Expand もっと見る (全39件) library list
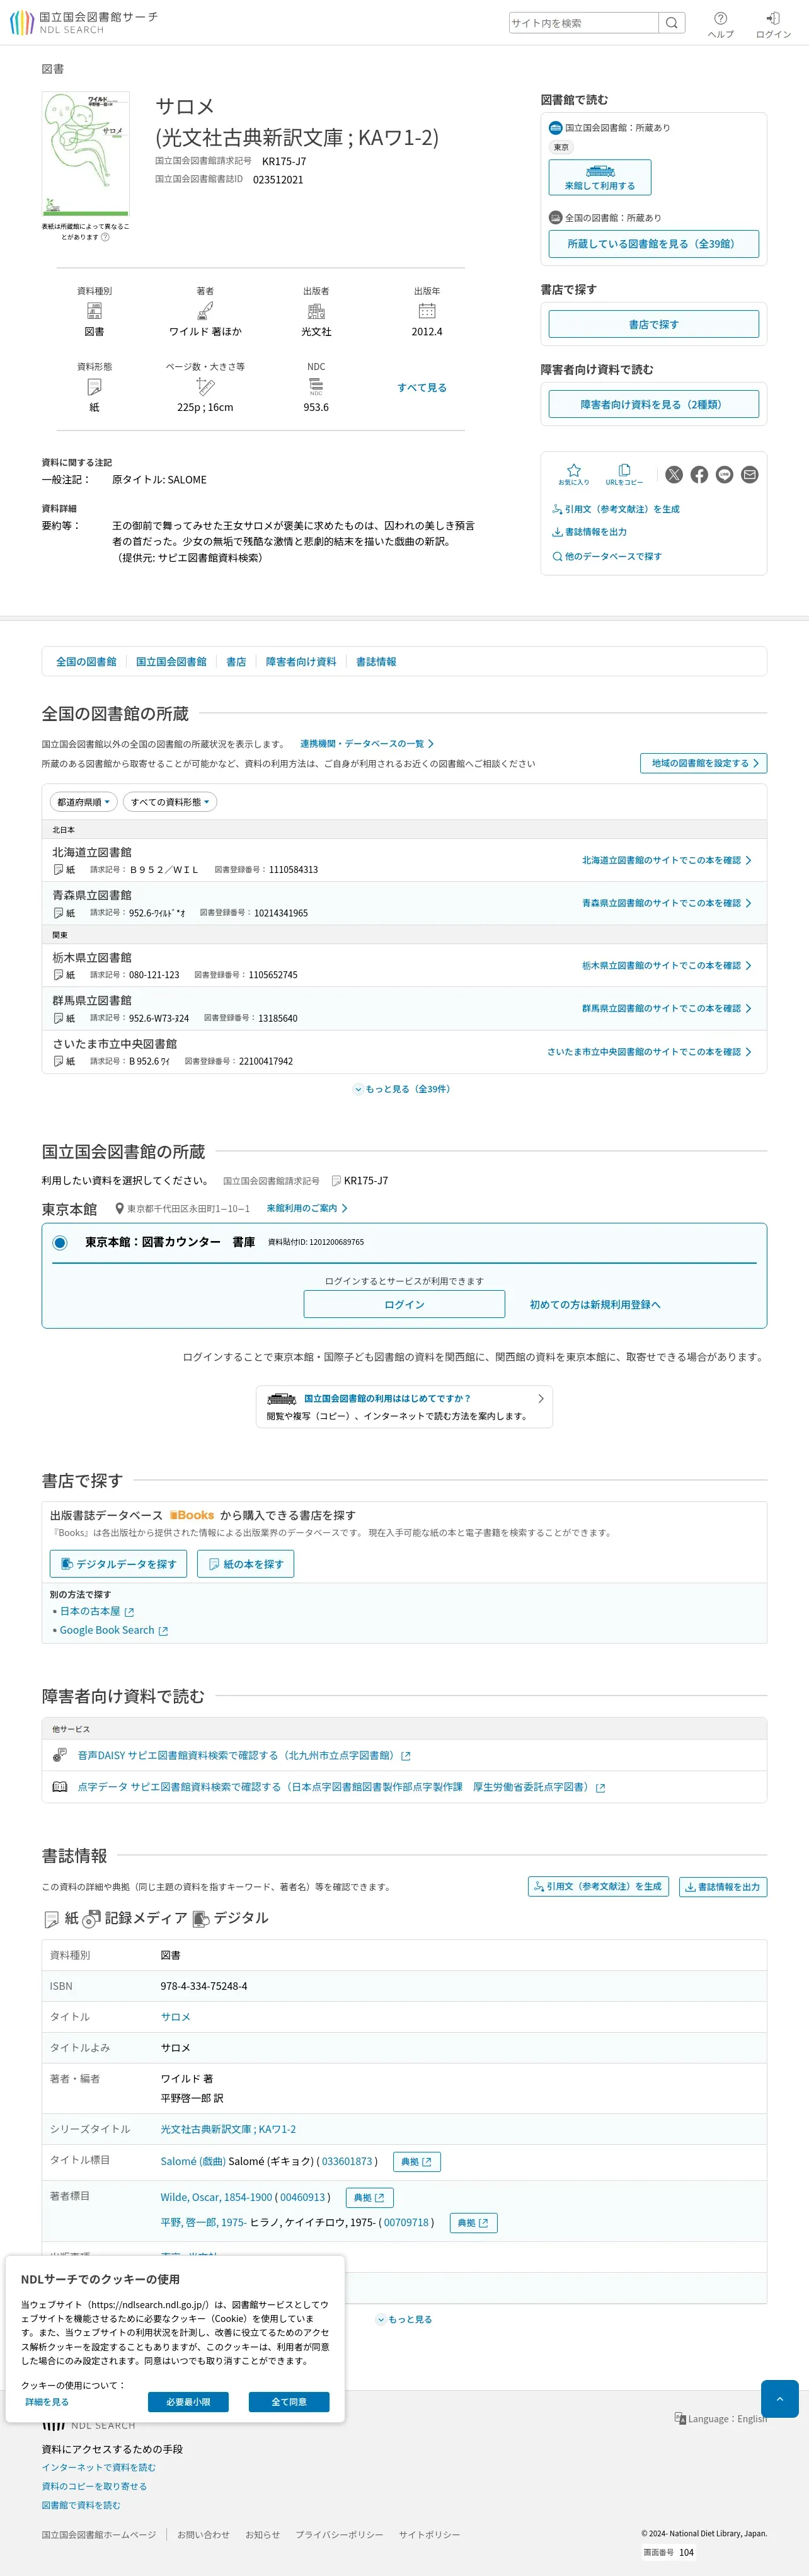Screen dimensions: 809x2576 (402, 1089)
